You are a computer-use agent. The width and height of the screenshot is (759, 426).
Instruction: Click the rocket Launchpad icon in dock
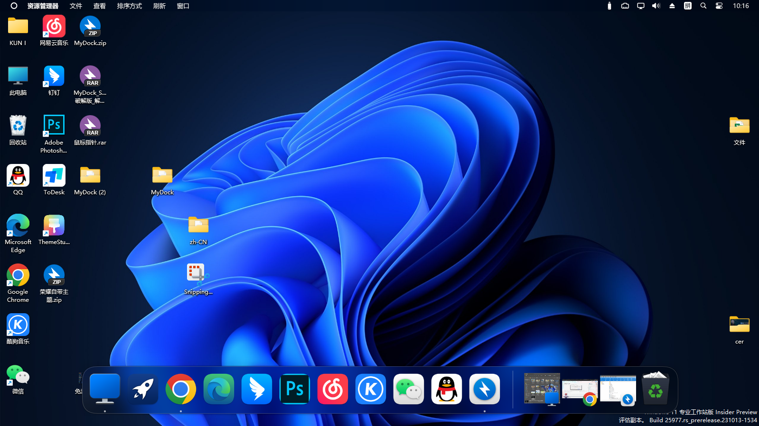coord(143,389)
